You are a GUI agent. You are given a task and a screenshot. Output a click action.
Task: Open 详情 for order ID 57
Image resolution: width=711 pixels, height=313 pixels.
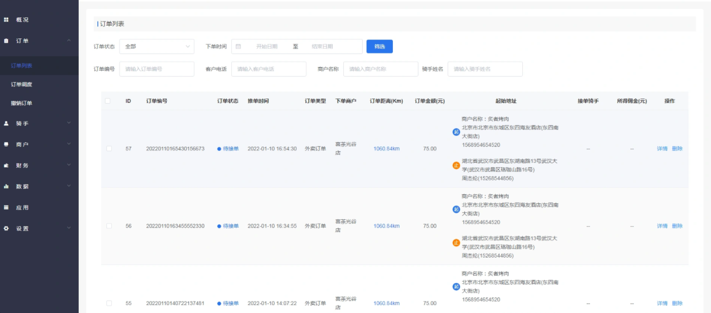[662, 149]
